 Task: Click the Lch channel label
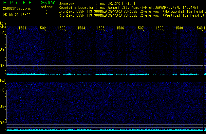pyautogui.click(x=3, y=23)
